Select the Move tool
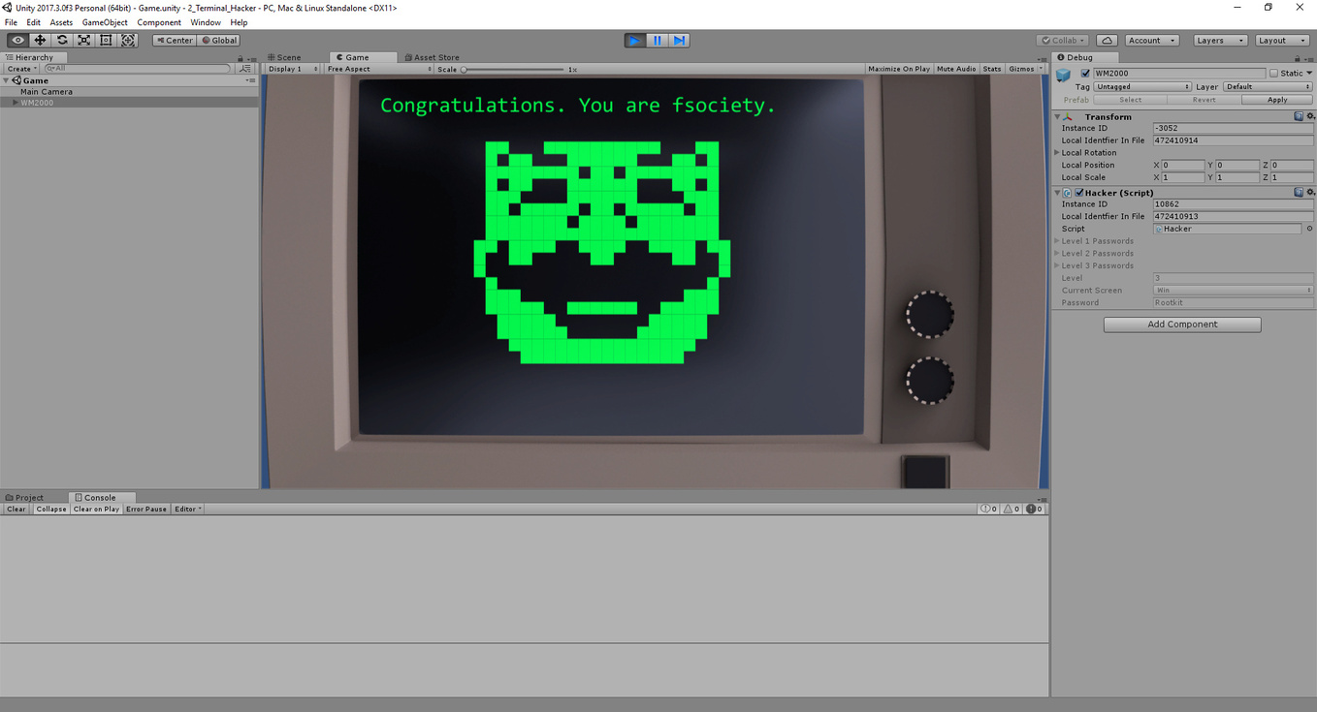The image size is (1317, 712). (x=39, y=40)
